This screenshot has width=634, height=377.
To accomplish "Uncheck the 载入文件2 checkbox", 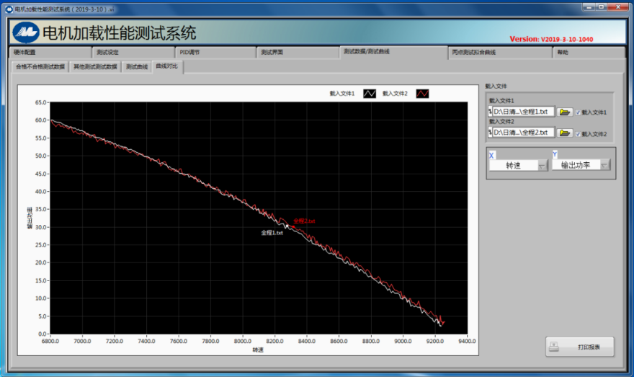I will point(578,134).
